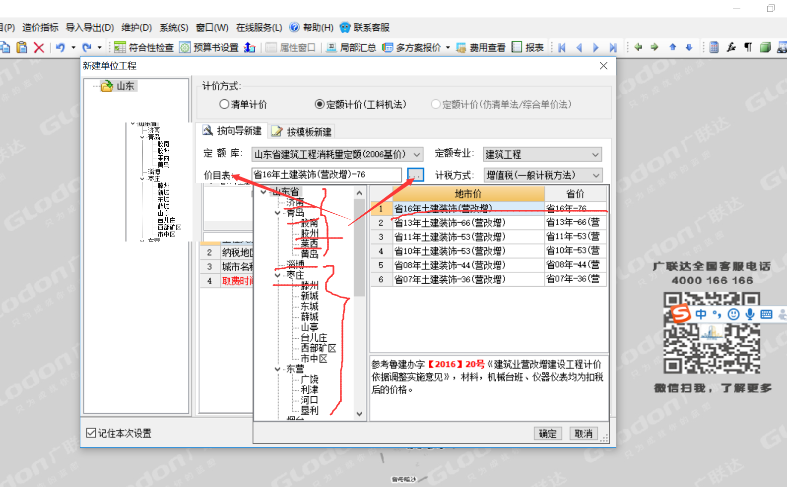The width and height of the screenshot is (787, 487).
Task: Open the 在线服务(L) menu
Action: click(259, 27)
